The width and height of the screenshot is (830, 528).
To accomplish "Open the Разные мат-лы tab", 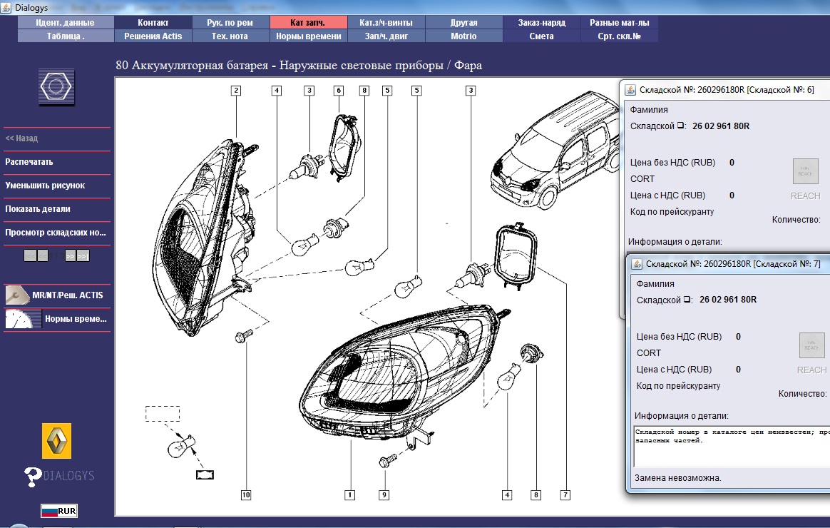I will [x=620, y=22].
